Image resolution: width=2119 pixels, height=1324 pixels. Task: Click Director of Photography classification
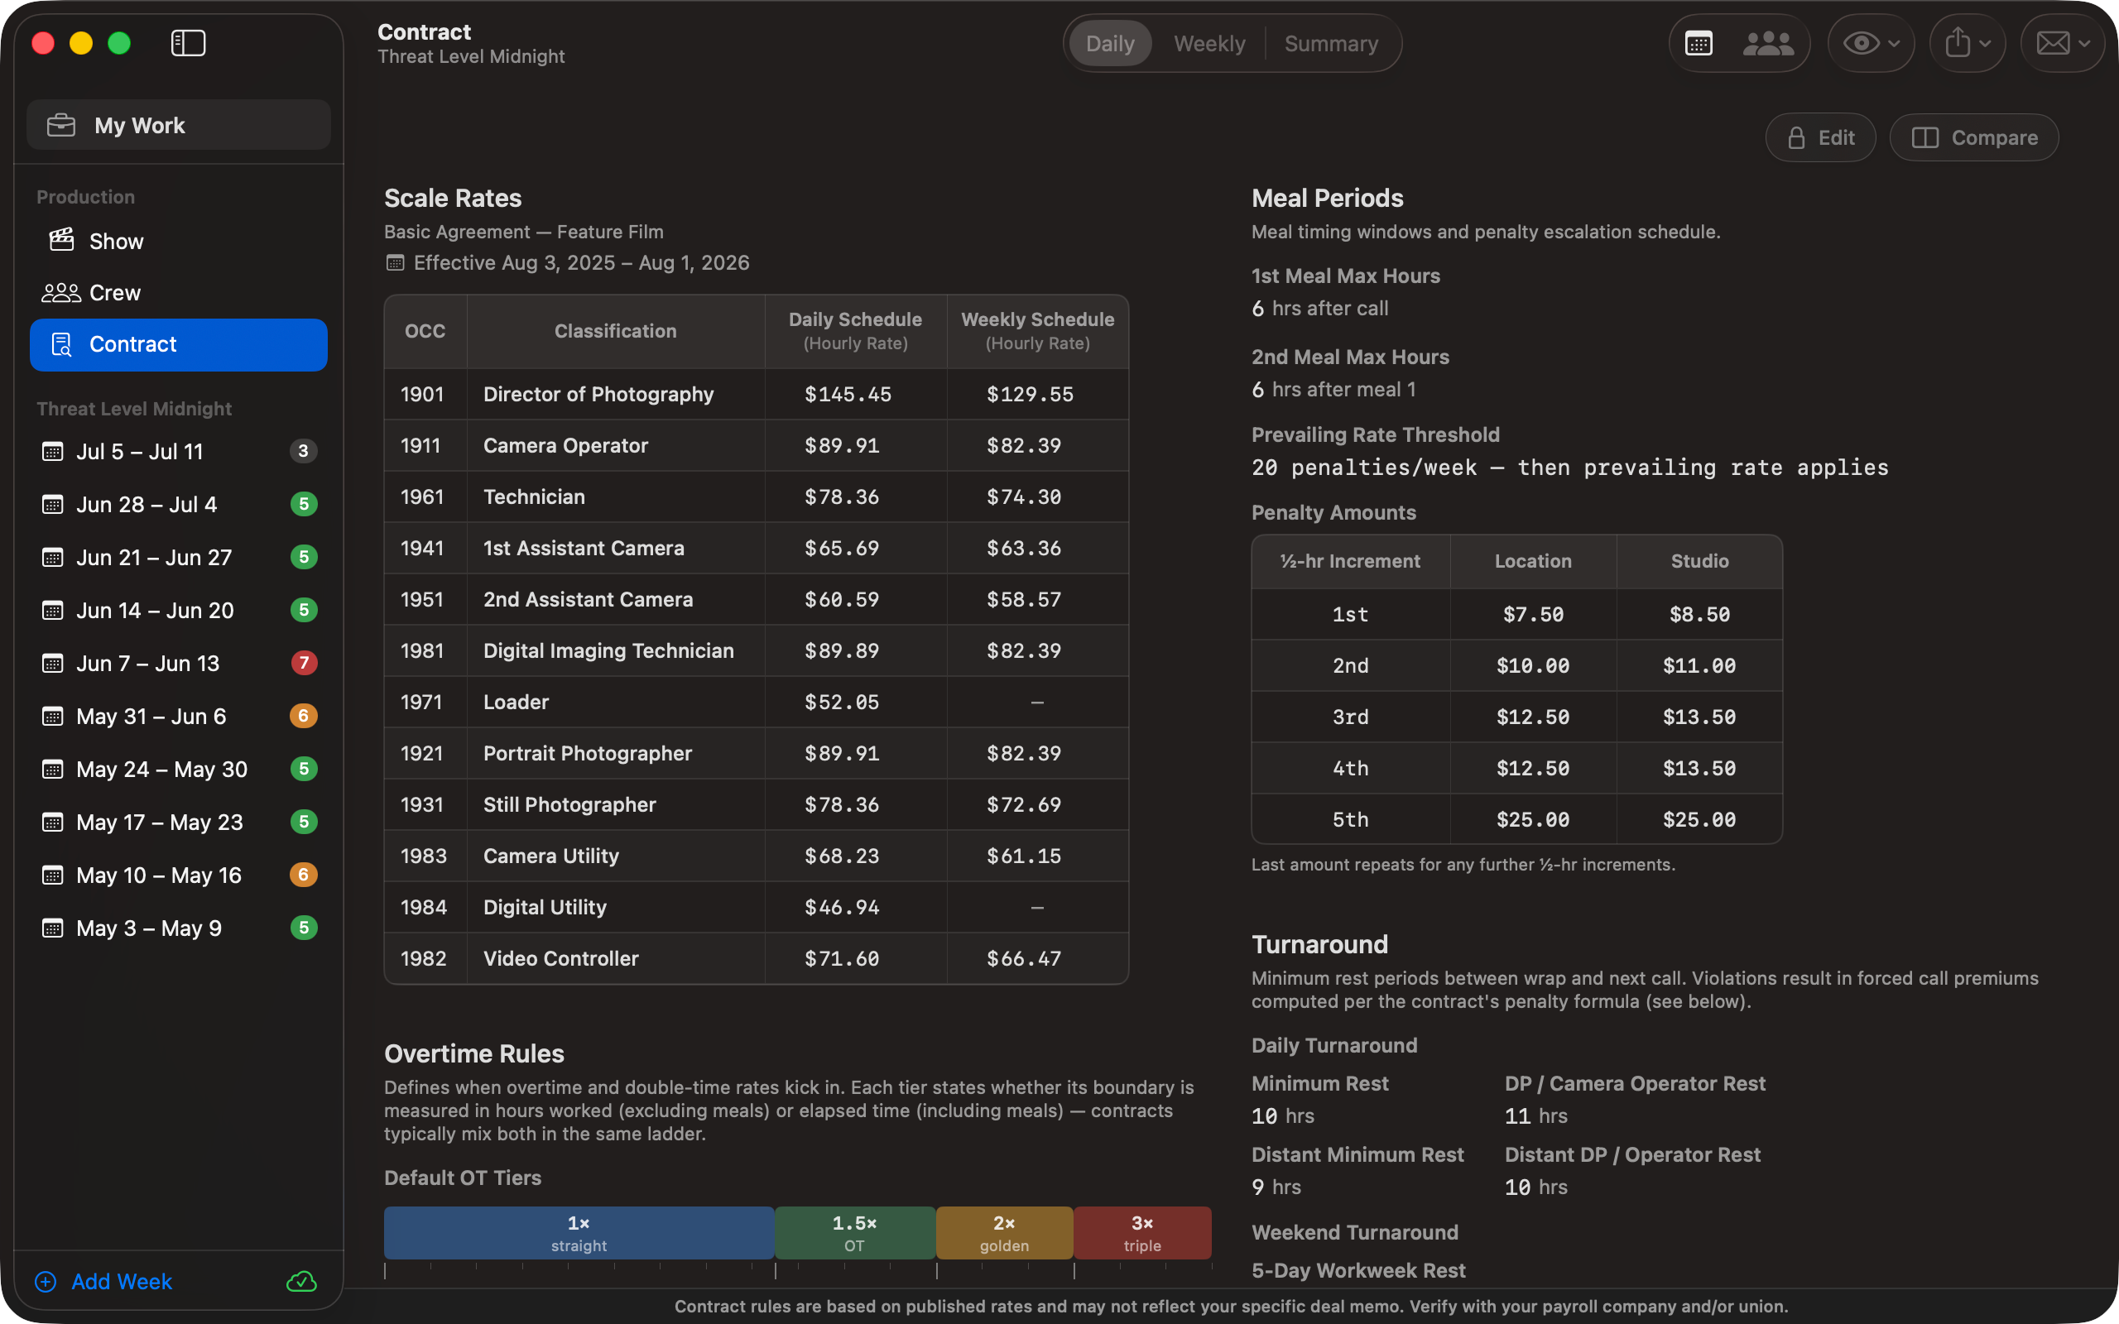598,394
